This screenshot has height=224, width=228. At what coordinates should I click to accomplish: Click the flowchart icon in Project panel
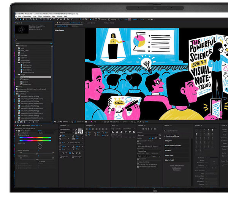point(52,46)
